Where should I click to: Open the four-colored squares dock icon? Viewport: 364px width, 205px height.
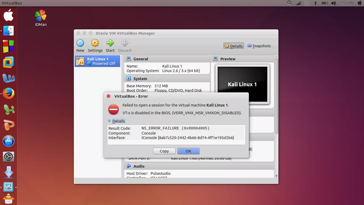point(8,46)
